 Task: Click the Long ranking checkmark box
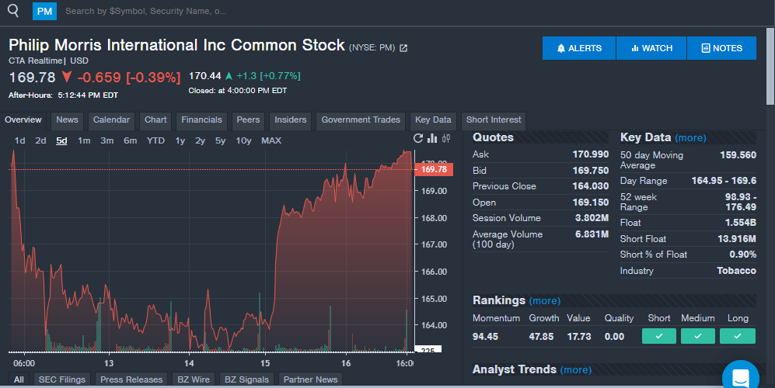pos(738,336)
